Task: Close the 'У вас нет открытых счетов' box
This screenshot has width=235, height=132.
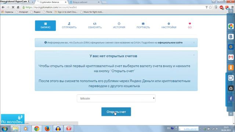Action: coord(194,55)
